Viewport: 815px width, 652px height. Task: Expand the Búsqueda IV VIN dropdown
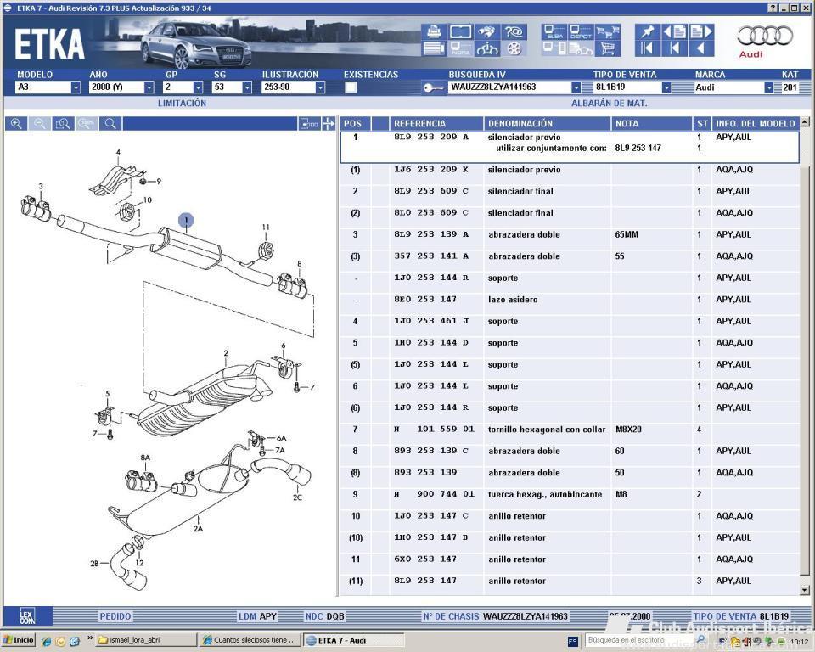click(x=576, y=87)
